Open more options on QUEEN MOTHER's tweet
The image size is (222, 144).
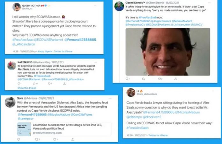click(95, 6)
